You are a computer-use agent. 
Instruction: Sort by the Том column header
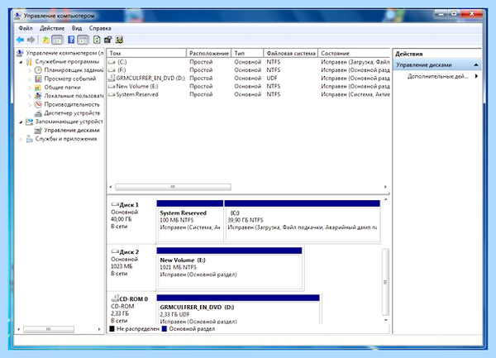tap(146, 53)
